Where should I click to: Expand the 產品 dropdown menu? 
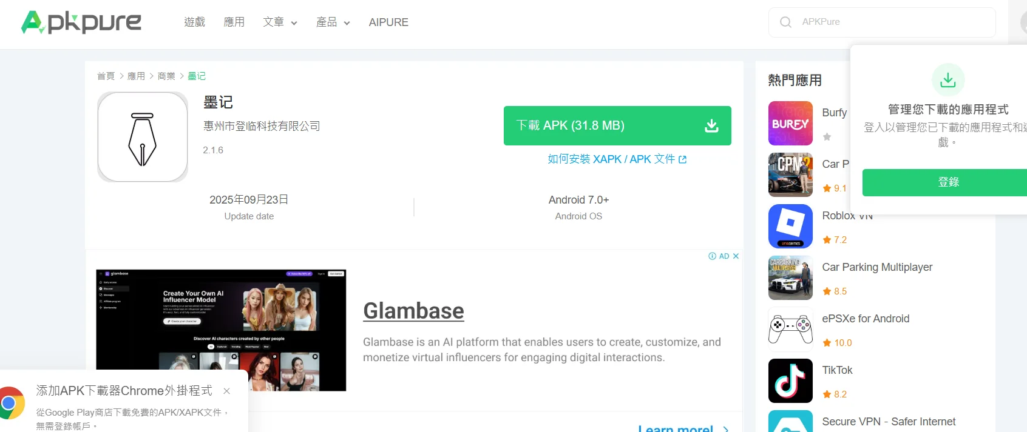(333, 22)
